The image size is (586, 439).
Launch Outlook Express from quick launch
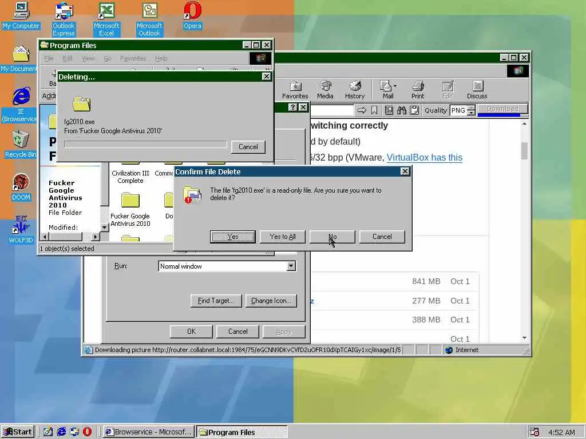tap(74, 432)
